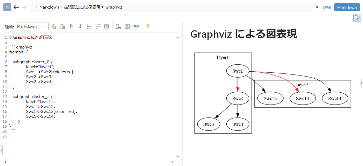Click the layer2 cluster label
Viewport: 363px width, 166px height.
302,85
